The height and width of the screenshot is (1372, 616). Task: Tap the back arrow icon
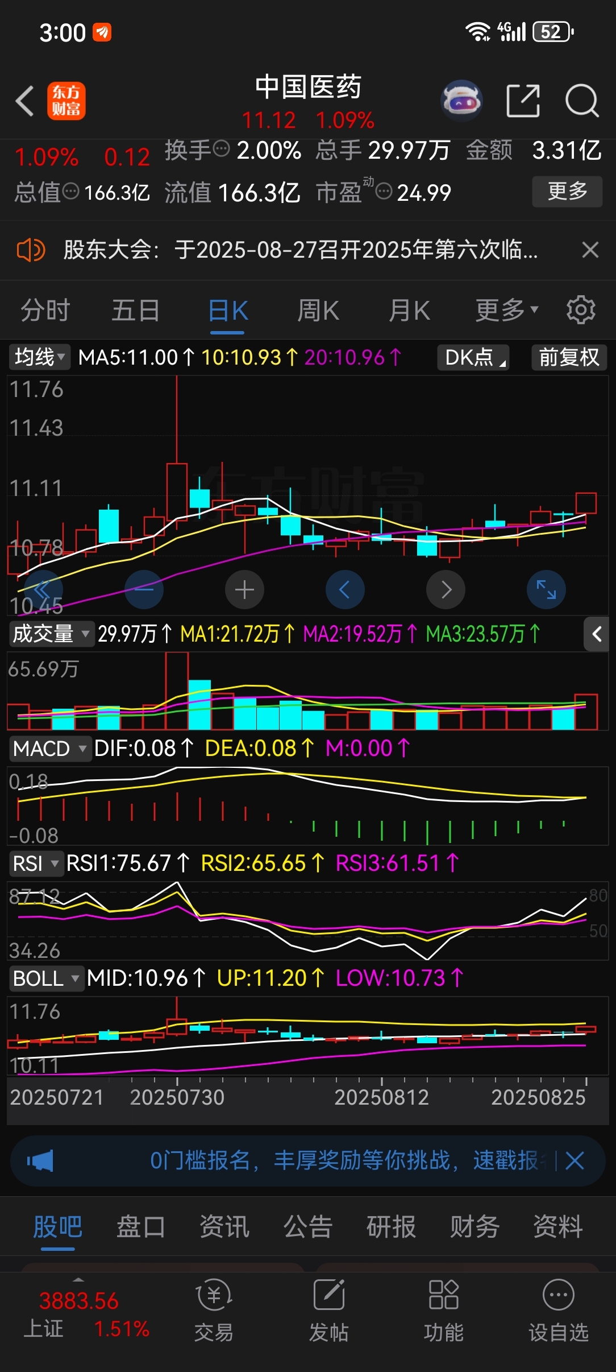pyautogui.click(x=24, y=101)
